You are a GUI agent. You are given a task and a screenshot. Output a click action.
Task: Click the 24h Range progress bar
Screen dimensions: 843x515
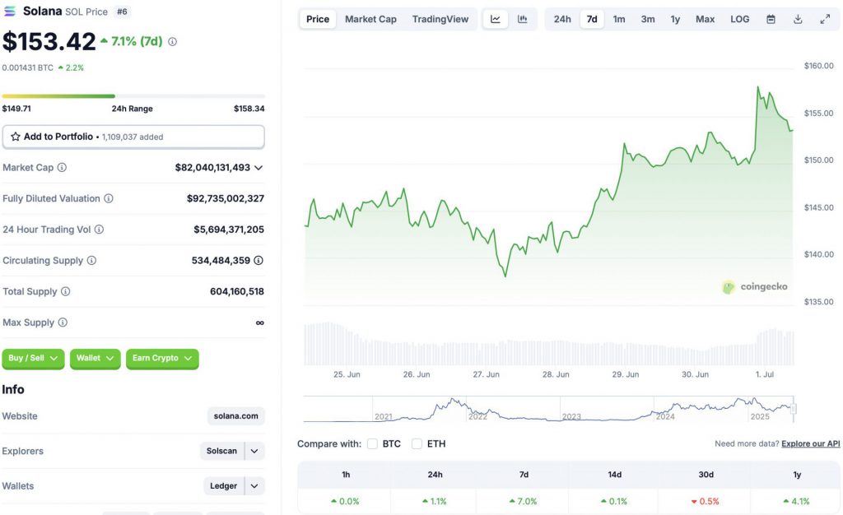pos(133,96)
